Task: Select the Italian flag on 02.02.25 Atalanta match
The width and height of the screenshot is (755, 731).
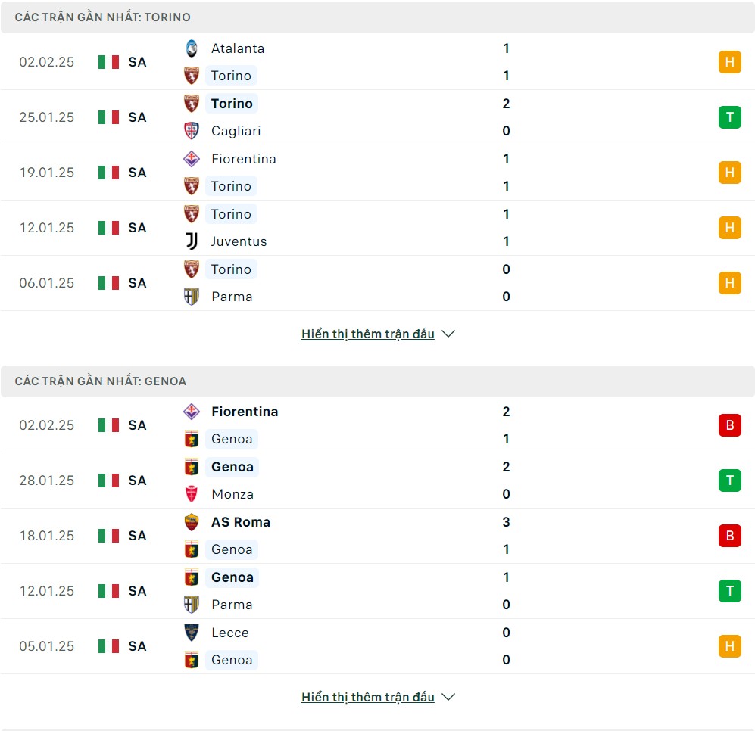Action: point(108,62)
